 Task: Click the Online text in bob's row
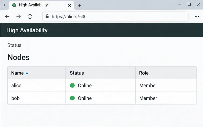(85, 98)
